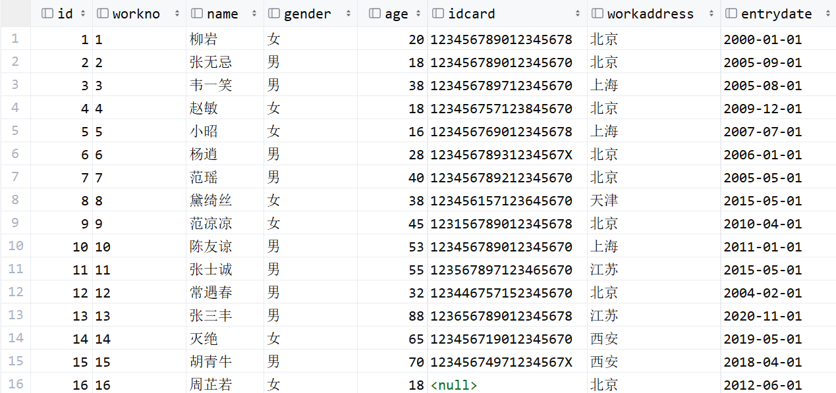Click the name cell 范凉凉

pos(211,224)
